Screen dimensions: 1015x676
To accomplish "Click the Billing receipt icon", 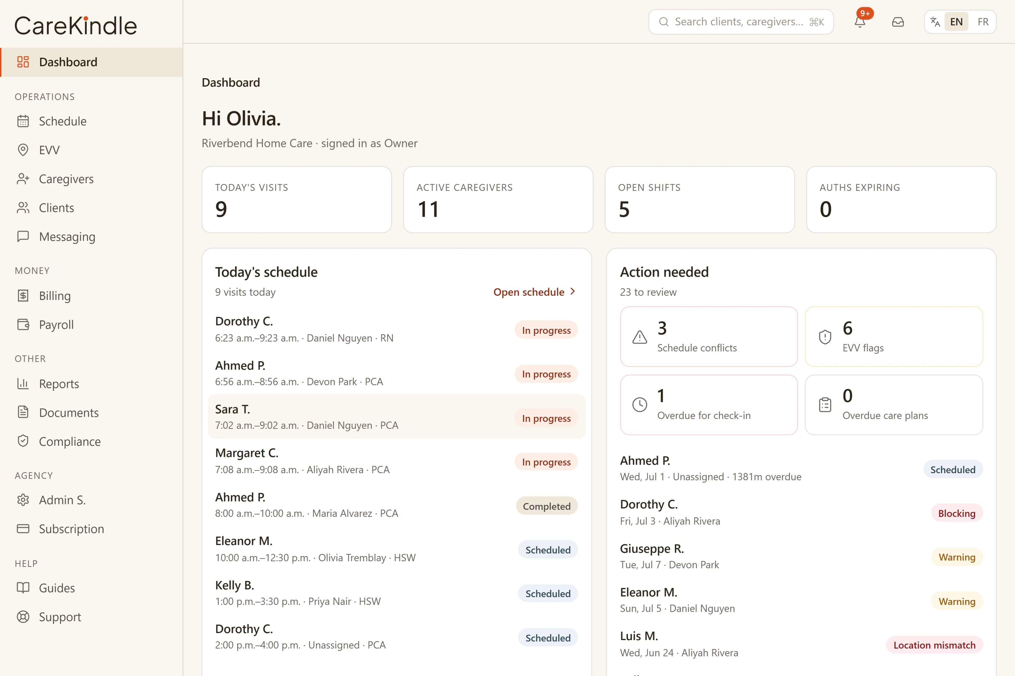I will coord(23,296).
